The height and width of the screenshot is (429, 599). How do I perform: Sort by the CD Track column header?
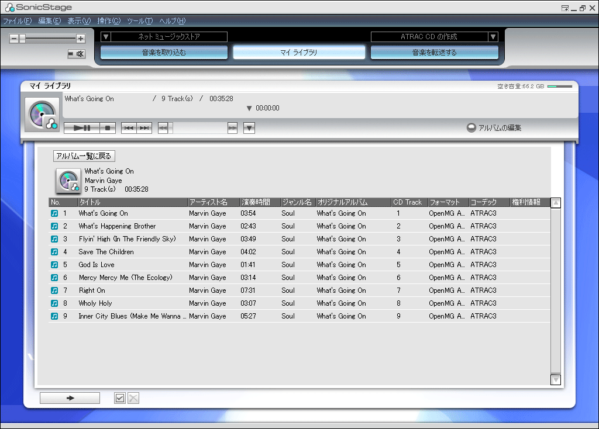click(409, 202)
